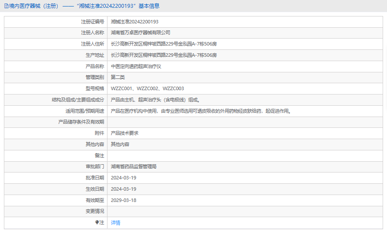Select management class value 第二类

coord(118,77)
